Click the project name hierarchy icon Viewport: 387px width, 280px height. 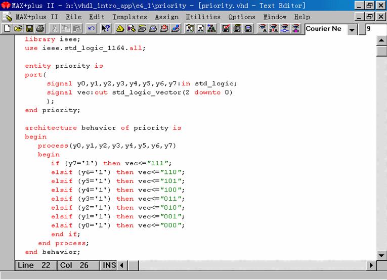coord(190,29)
